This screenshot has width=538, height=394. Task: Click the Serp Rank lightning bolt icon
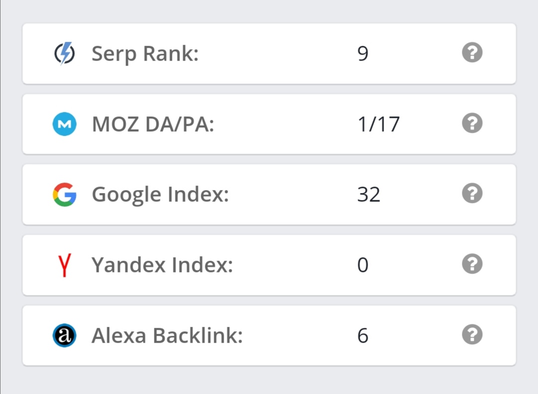point(64,53)
